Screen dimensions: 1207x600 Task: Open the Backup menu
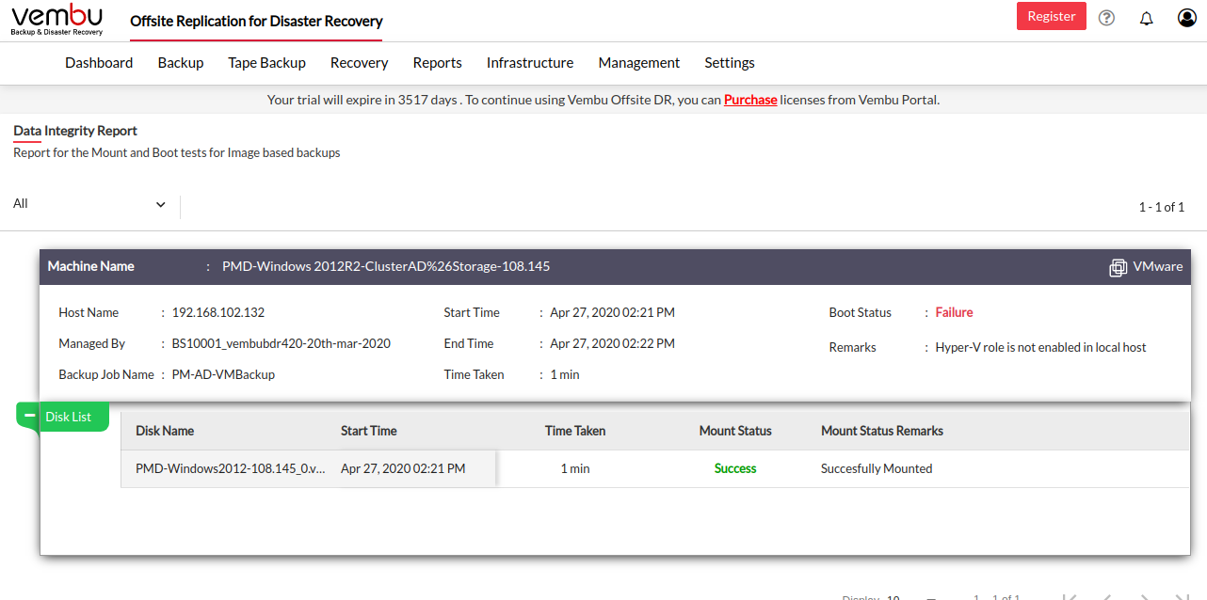click(181, 63)
